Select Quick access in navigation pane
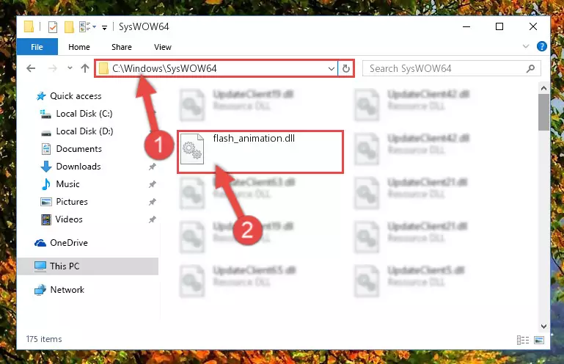This screenshot has height=364, width=564. 76,96
